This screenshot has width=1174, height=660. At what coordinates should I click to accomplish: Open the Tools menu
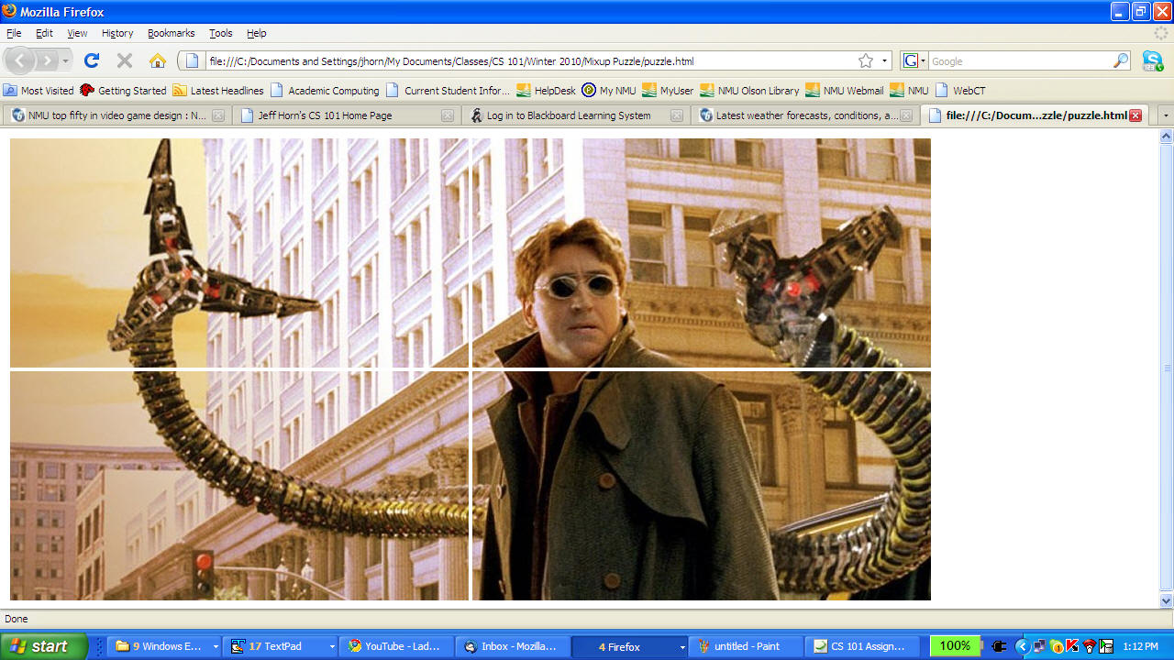point(221,33)
